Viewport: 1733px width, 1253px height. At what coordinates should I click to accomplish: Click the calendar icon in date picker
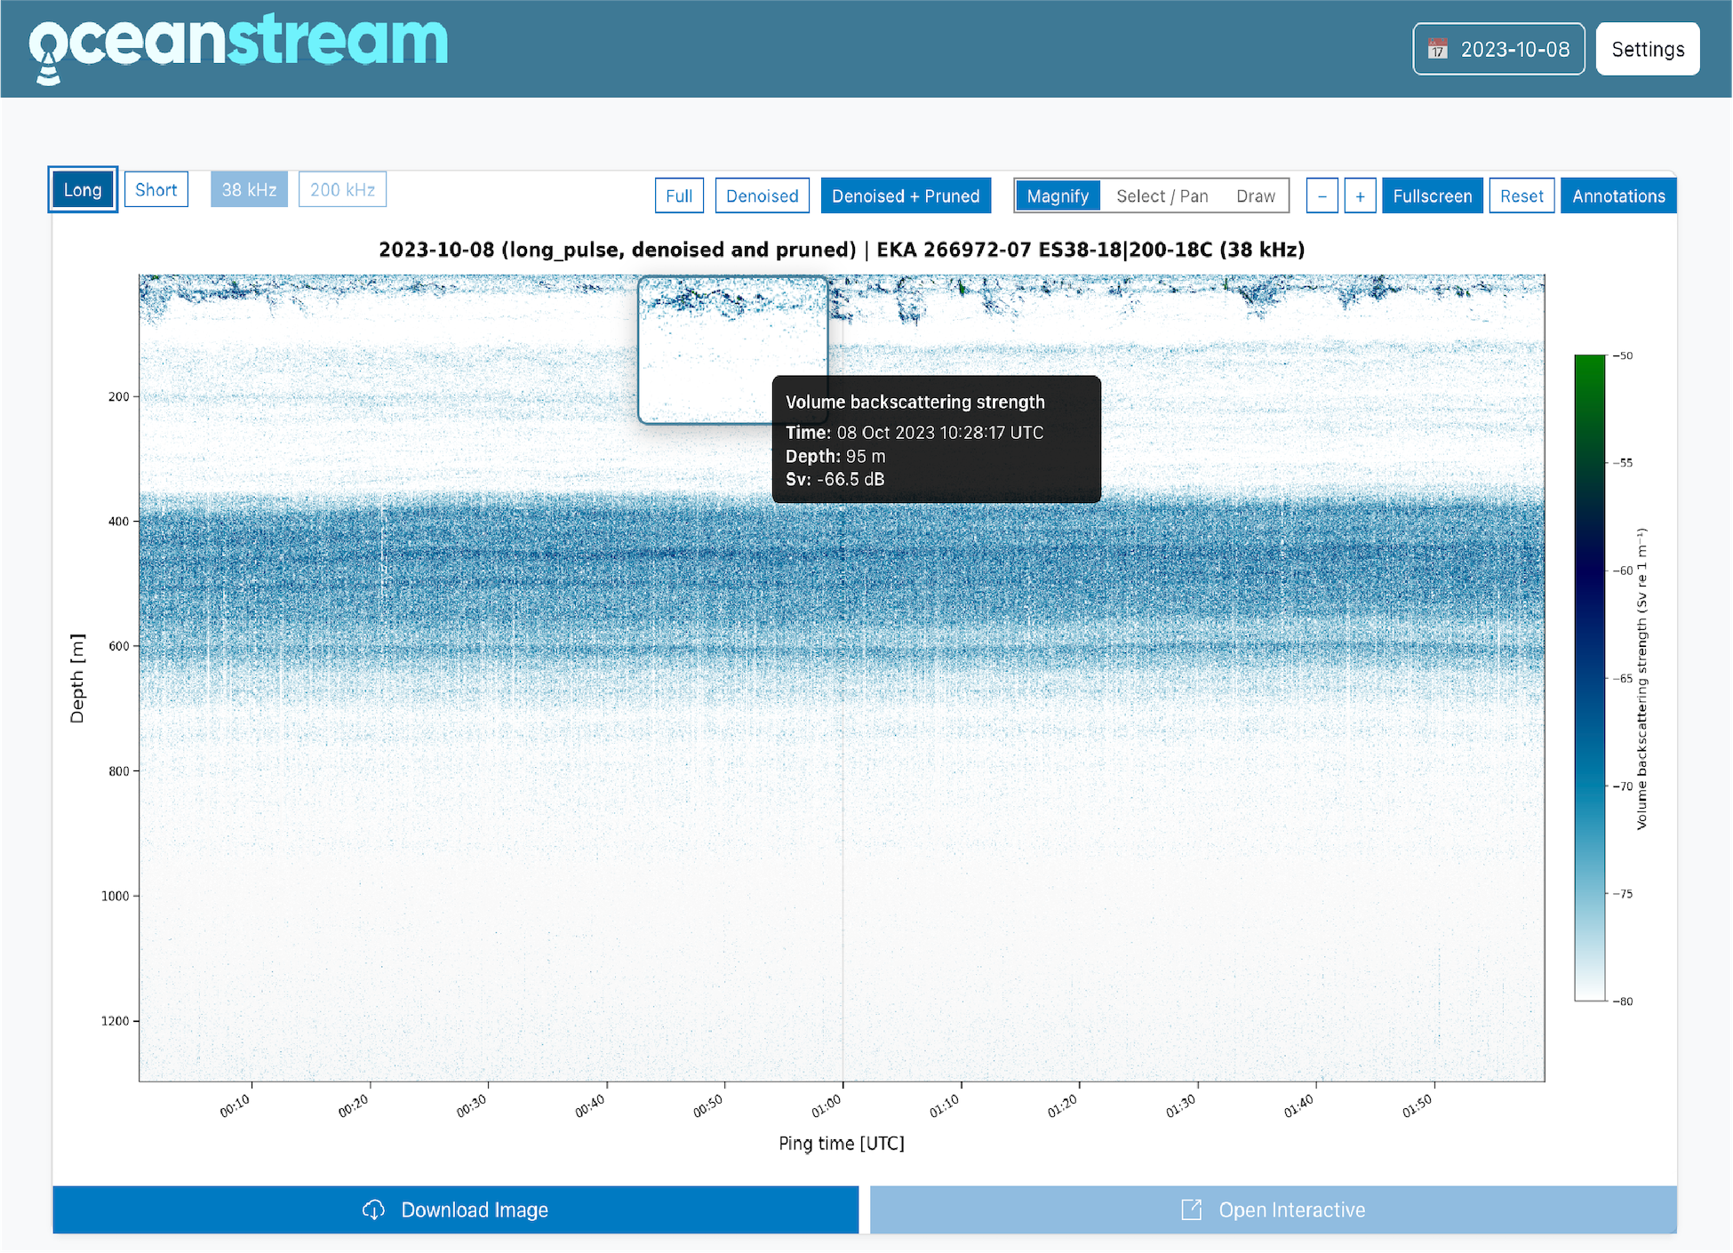(1437, 49)
